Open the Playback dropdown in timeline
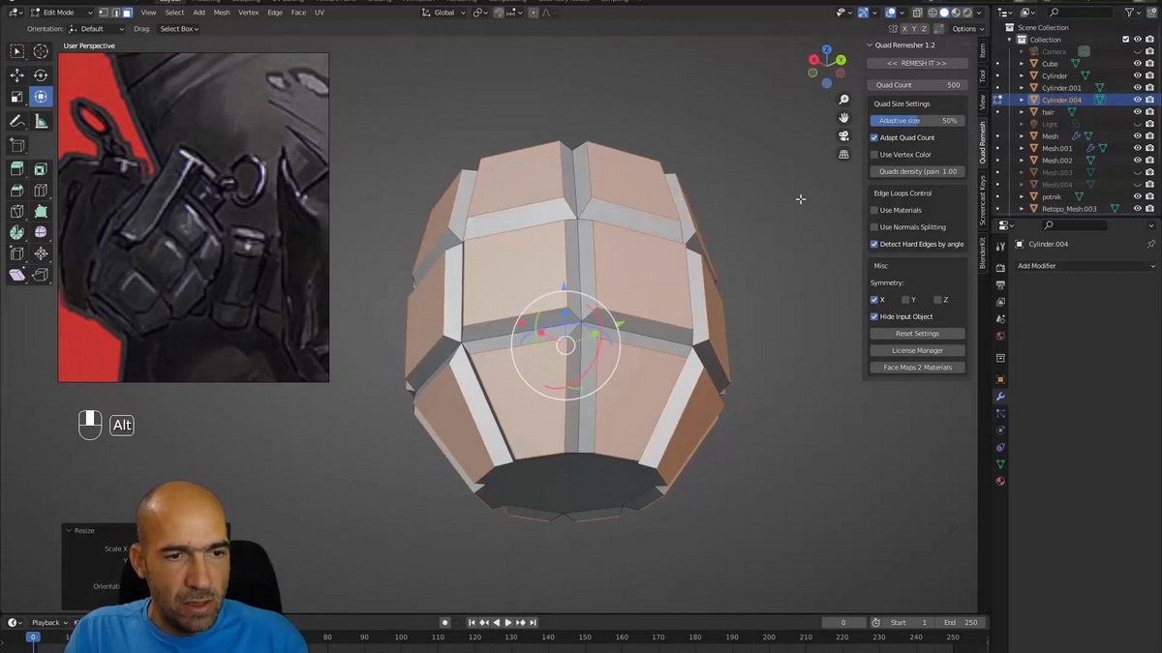The image size is (1162, 653). [48, 623]
